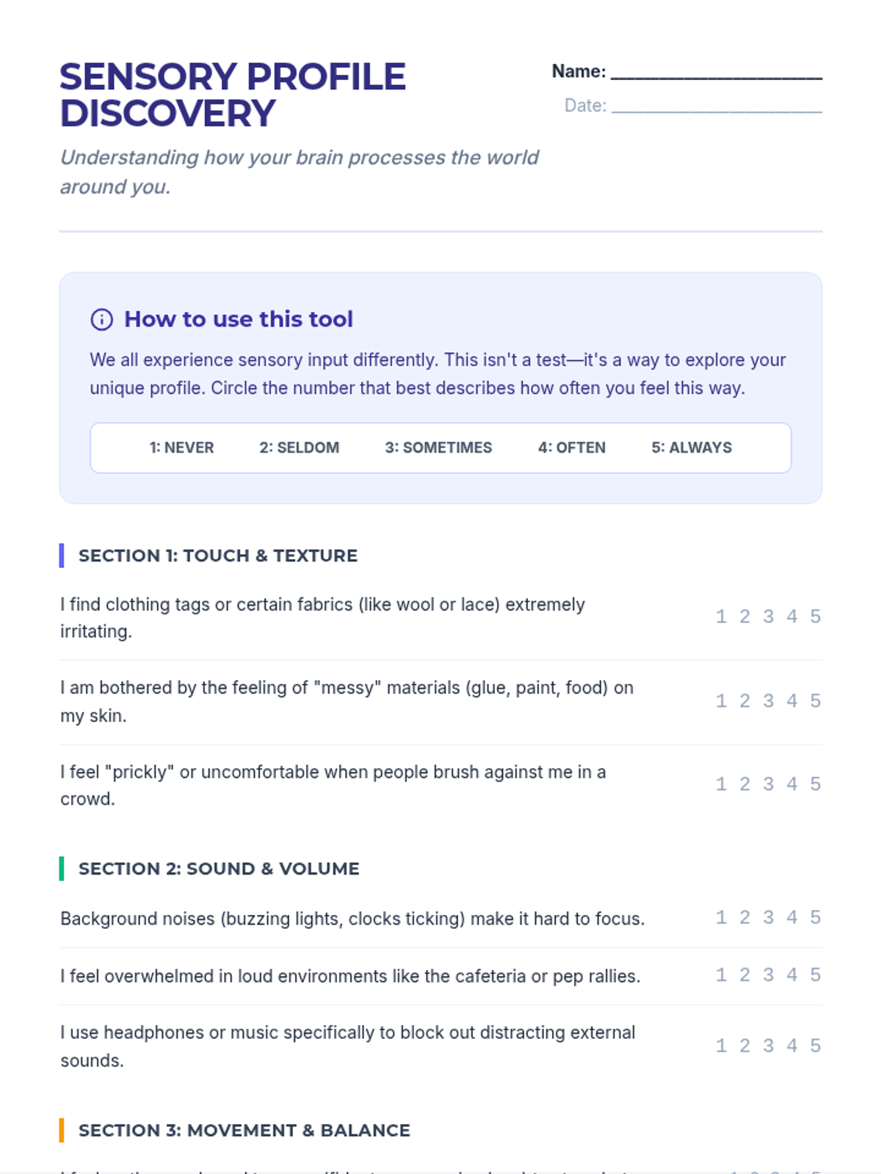The height and width of the screenshot is (1174, 881).
Task: Choose rating 3 for loud environments statement
Action: (x=768, y=974)
